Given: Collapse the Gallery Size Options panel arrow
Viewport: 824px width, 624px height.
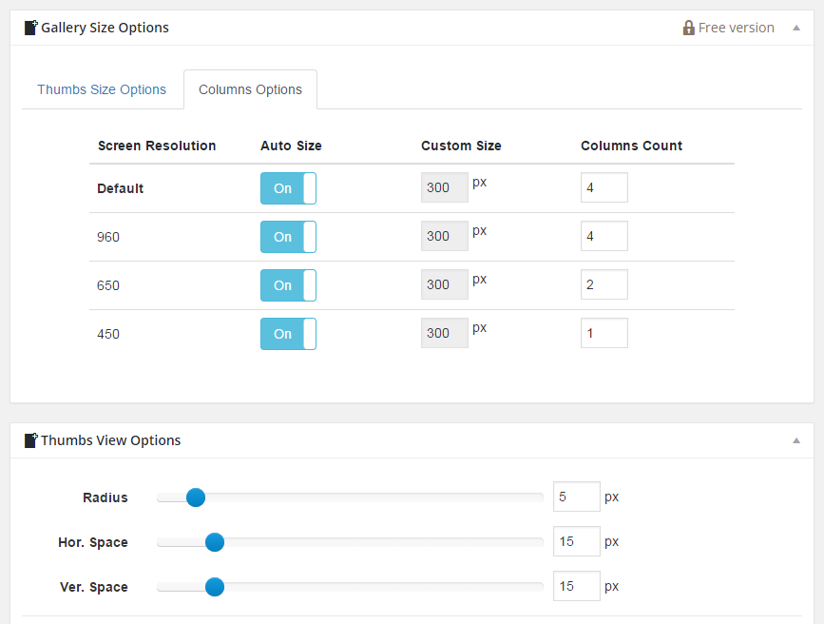Looking at the screenshot, I should 796,28.
